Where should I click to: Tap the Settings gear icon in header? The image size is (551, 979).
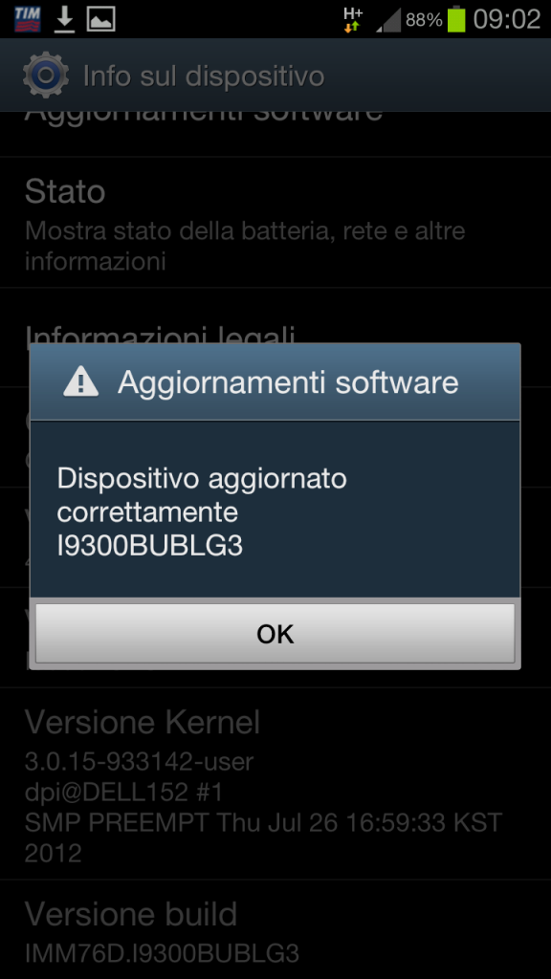[46, 75]
